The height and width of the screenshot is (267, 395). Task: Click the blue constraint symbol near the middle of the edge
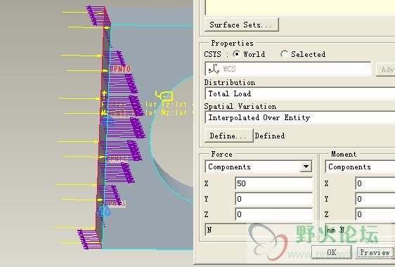(x=107, y=122)
